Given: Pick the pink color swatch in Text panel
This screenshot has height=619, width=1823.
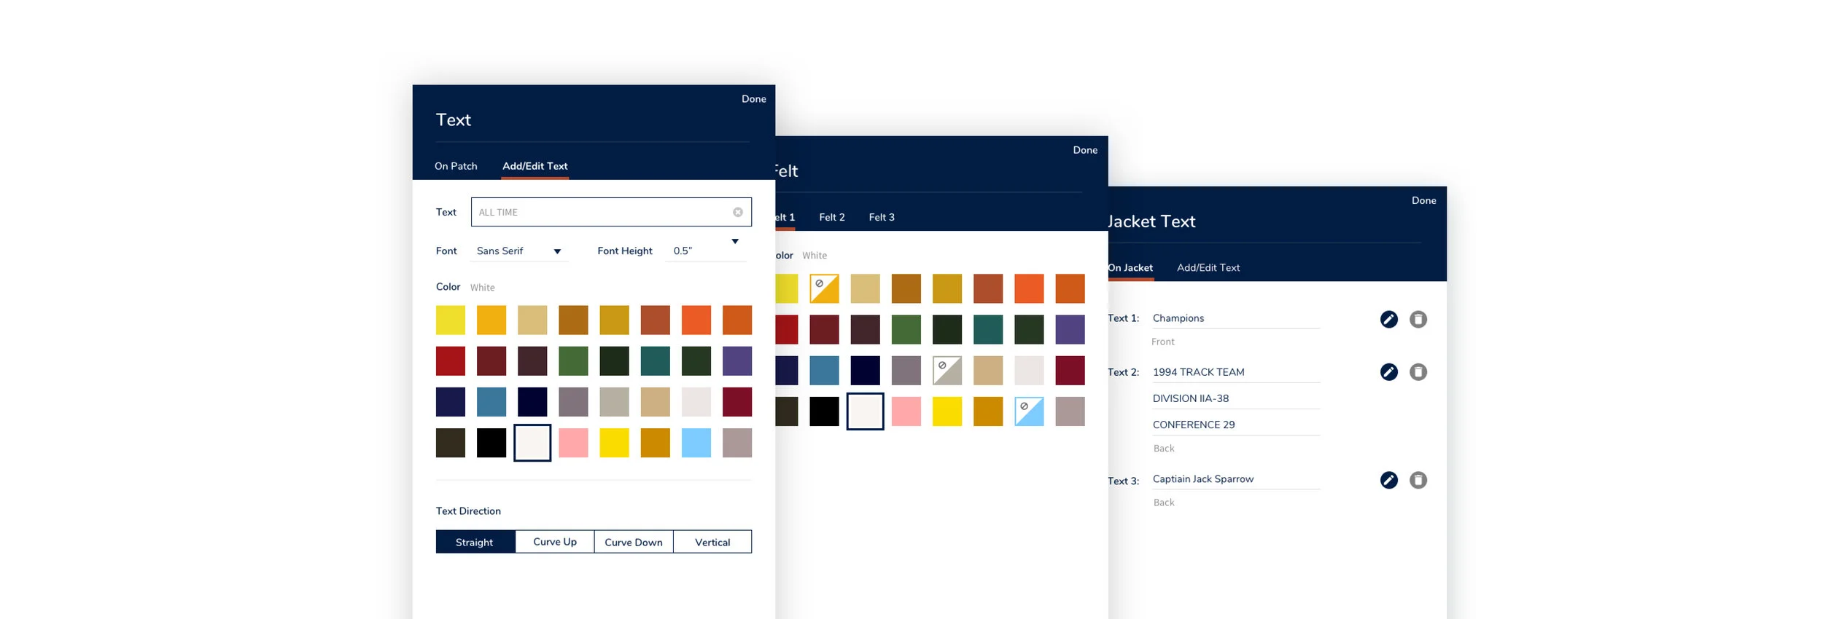Looking at the screenshot, I should coord(573,443).
